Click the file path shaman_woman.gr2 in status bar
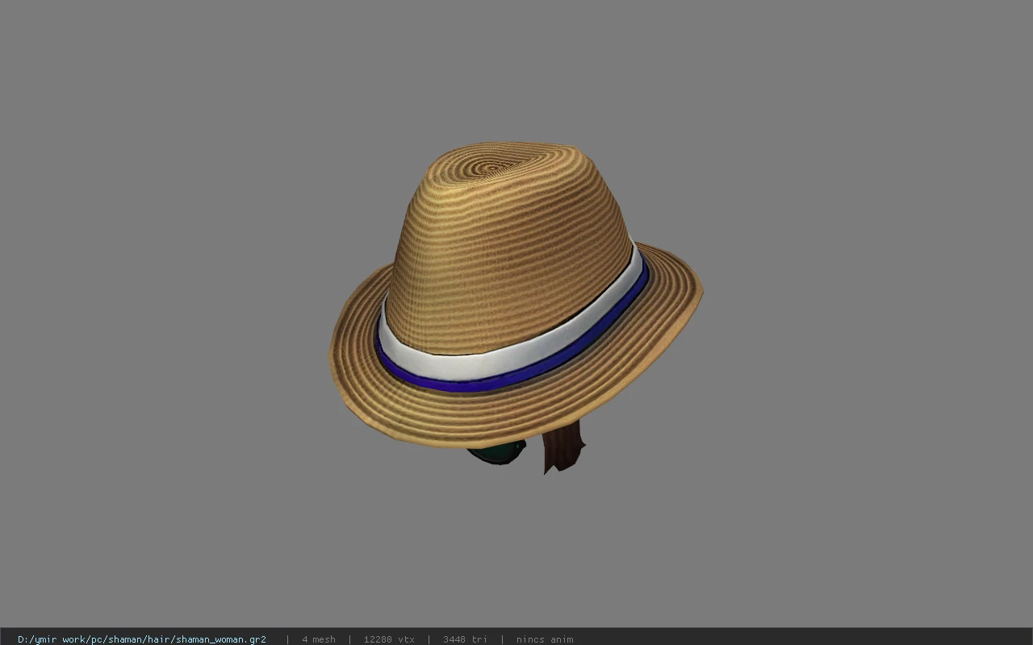Screen dimensions: 1033x645 [x=142, y=639]
